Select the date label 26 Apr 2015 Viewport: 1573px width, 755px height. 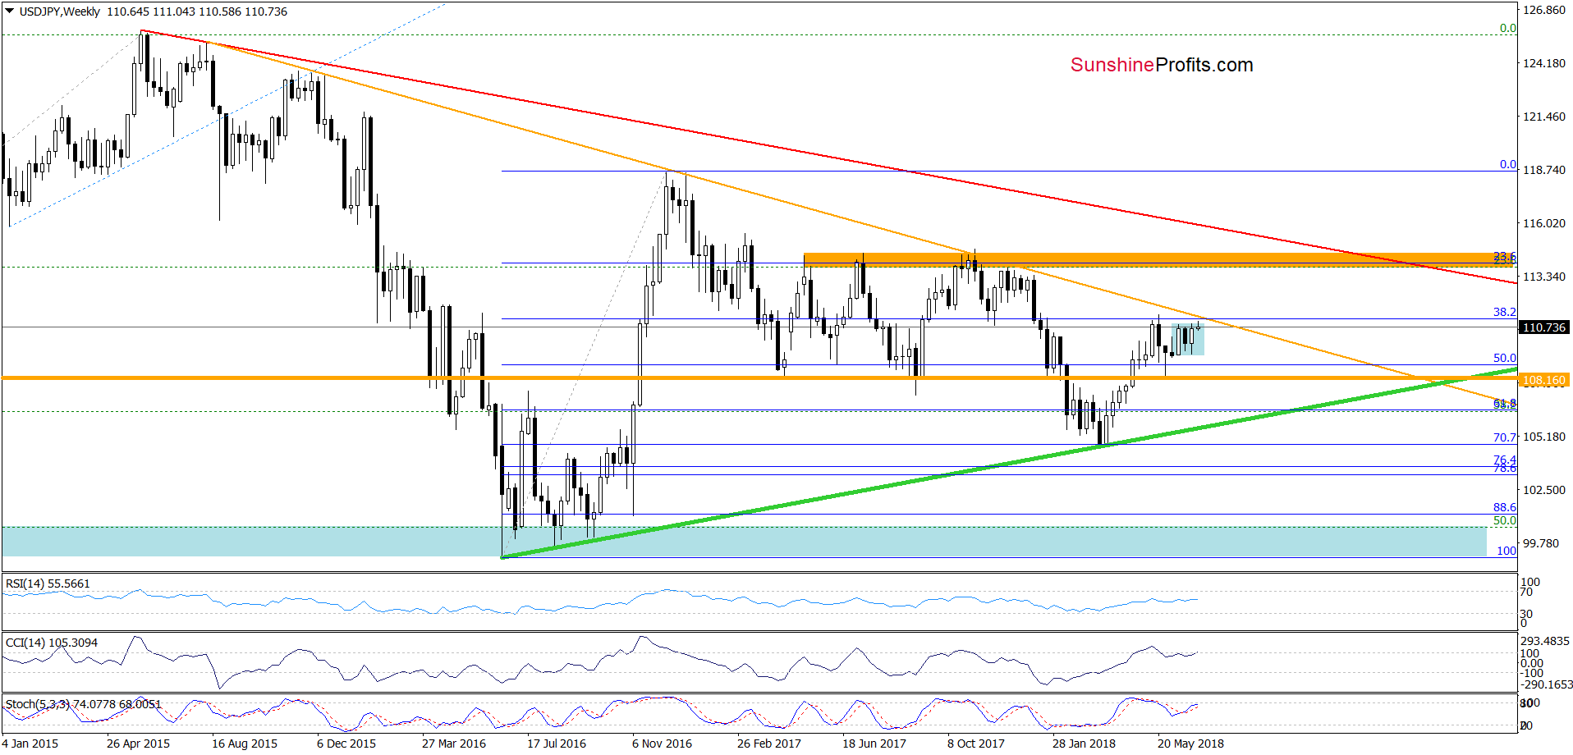tap(138, 744)
